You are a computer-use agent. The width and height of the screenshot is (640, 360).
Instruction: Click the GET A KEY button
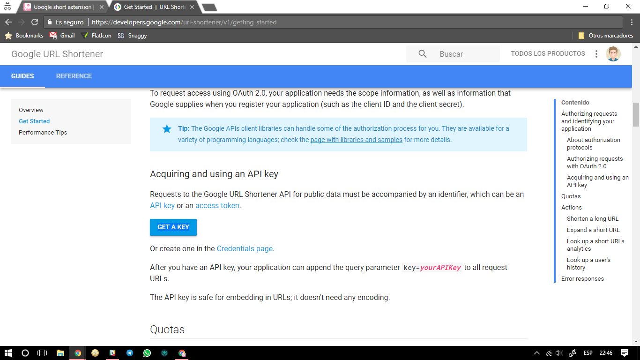coord(173,227)
